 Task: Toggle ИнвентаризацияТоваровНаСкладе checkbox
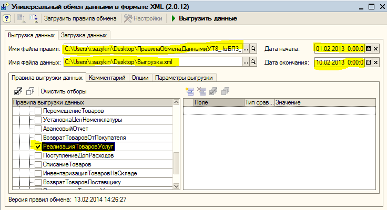tap(38, 173)
